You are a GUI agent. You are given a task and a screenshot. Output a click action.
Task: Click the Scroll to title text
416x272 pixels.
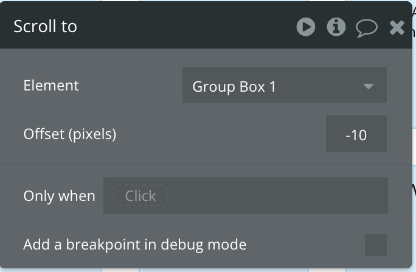click(45, 27)
